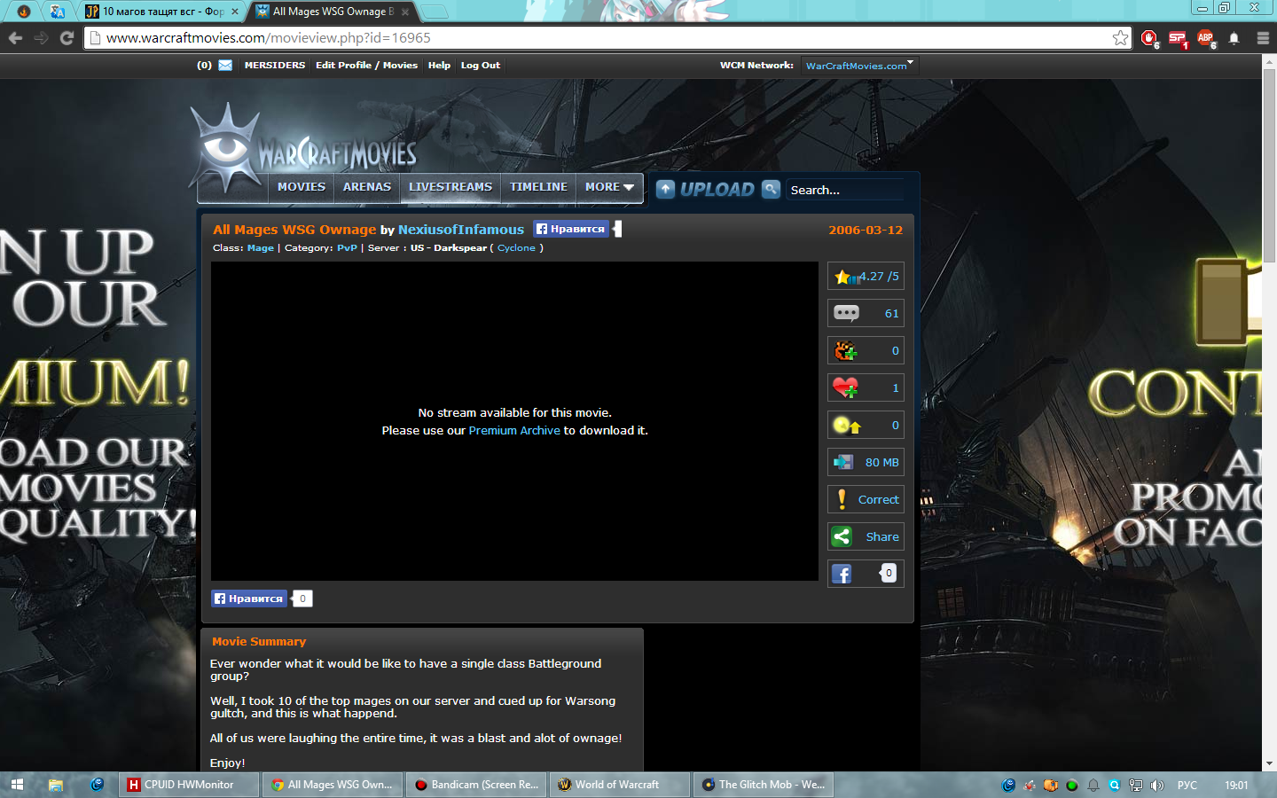Image resolution: width=1277 pixels, height=798 pixels.
Task: Open the Adblock Plus extension
Action: (x=1206, y=38)
